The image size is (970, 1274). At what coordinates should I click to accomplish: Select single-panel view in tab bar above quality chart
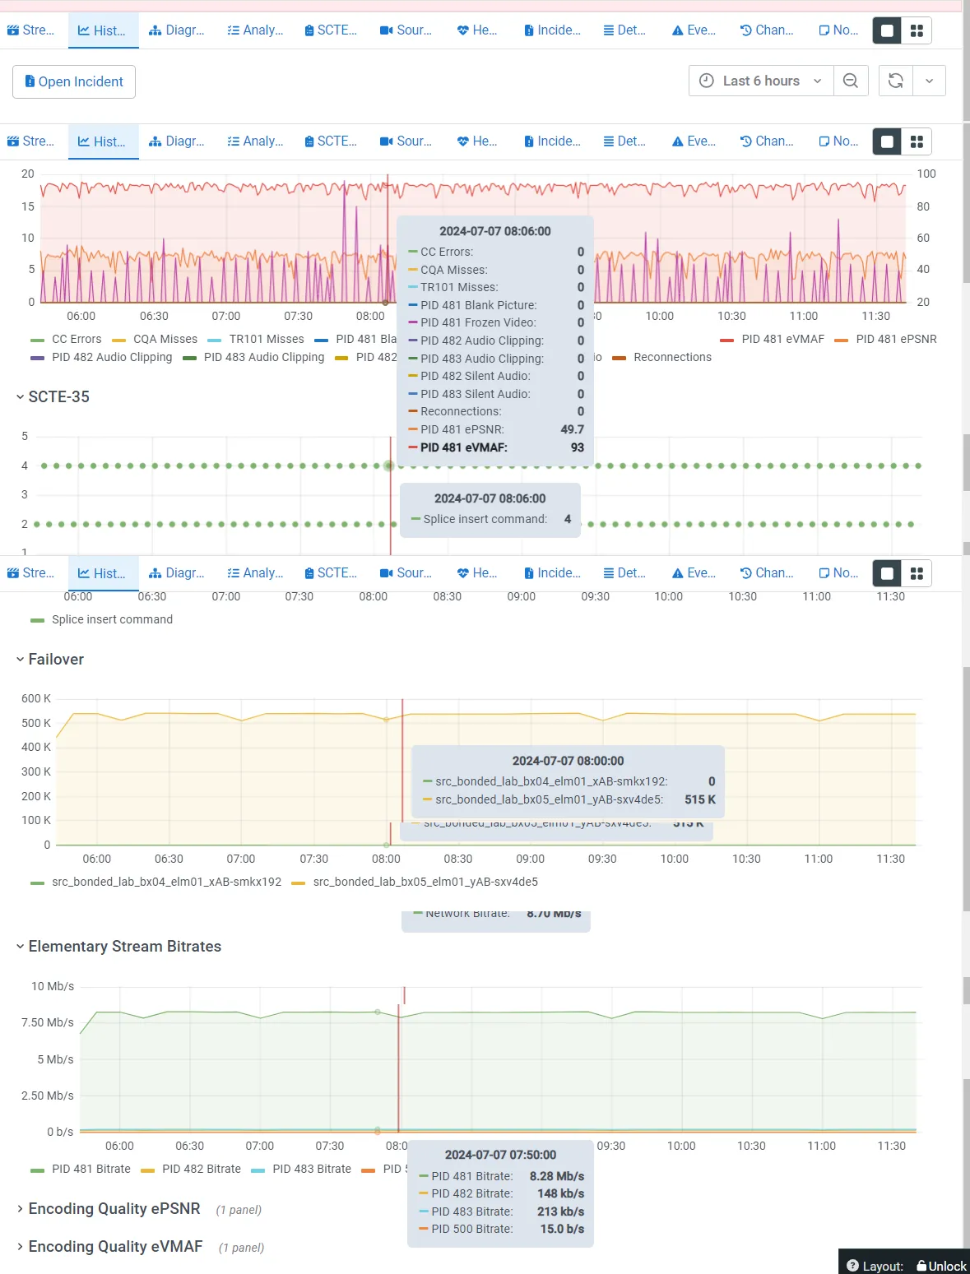pos(887,141)
